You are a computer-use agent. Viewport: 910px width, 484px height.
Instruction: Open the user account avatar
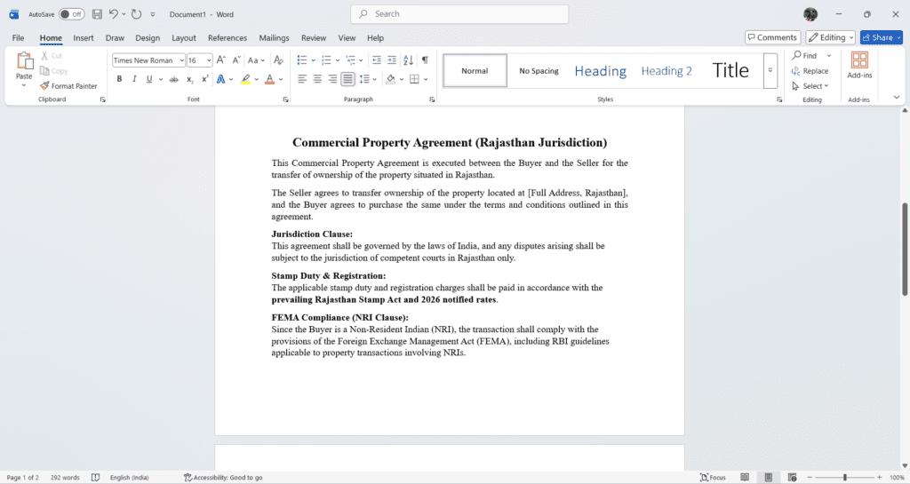point(810,14)
